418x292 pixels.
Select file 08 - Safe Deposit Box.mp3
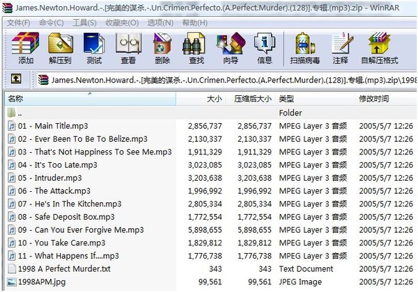point(66,217)
